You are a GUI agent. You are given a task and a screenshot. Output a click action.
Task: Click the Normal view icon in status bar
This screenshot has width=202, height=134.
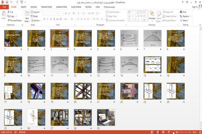click(x=152, y=132)
